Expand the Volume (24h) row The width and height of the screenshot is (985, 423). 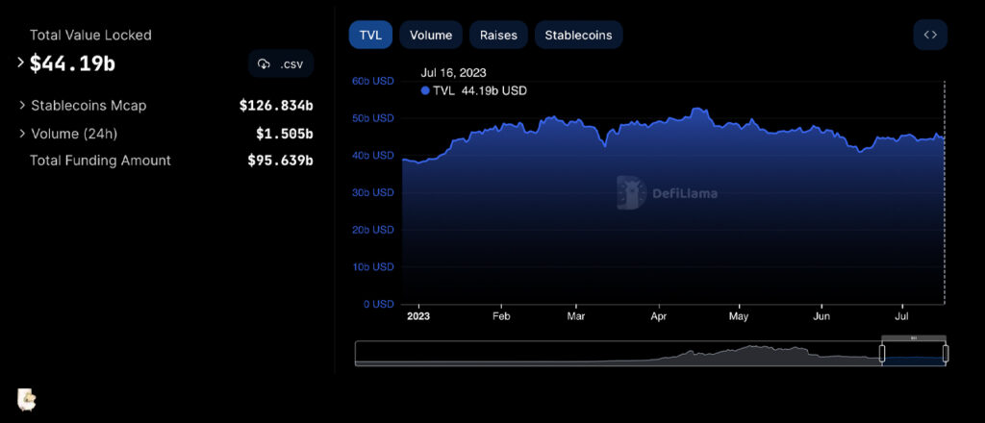click(x=22, y=133)
